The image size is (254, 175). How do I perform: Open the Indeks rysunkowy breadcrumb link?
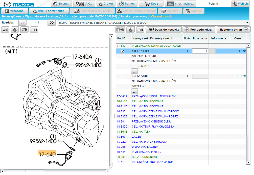click(134, 16)
